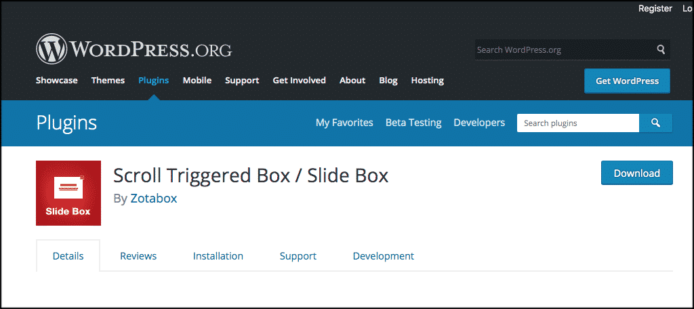
Task: Click the Get WordPress button
Action: pos(627,81)
